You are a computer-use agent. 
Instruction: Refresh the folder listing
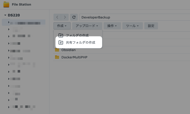tap(74, 17)
